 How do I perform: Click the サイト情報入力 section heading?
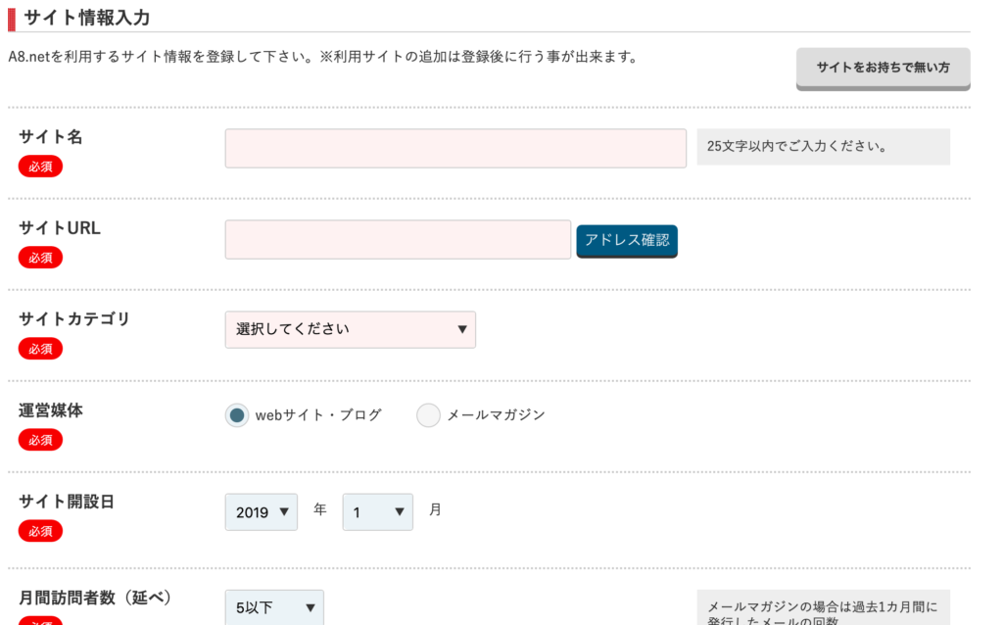pyautogui.click(x=86, y=17)
